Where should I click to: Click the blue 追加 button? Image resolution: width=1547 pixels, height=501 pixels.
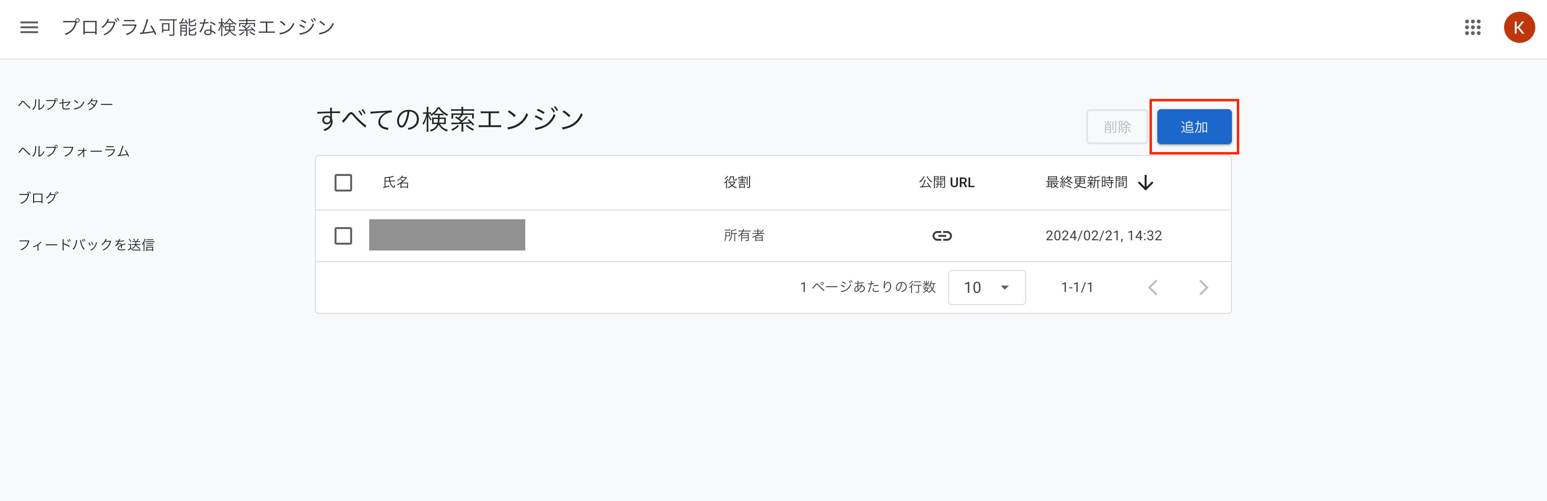pos(1193,127)
